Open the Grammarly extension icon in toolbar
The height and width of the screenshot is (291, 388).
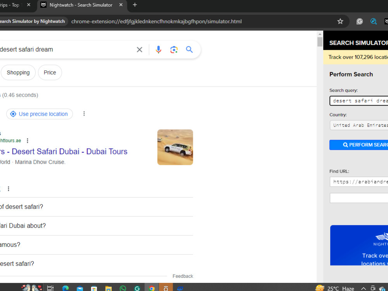pos(360,21)
